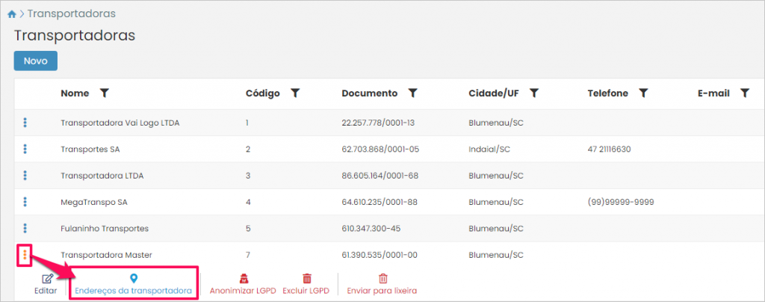Click the Novo button
This screenshot has width=765, height=302.
point(35,61)
